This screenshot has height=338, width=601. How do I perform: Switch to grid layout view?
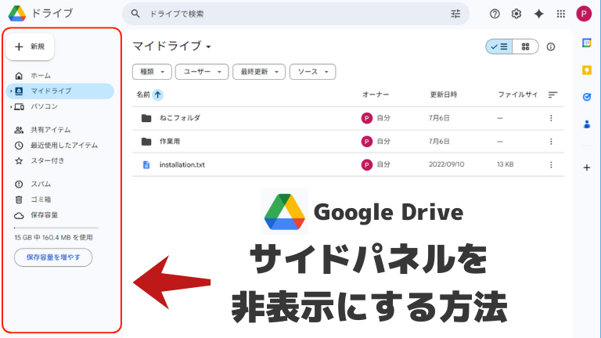pyautogui.click(x=526, y=47)
